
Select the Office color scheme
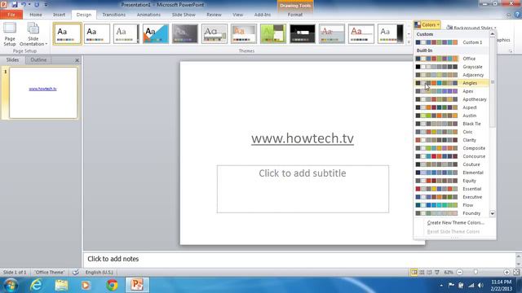click(451, 59)
